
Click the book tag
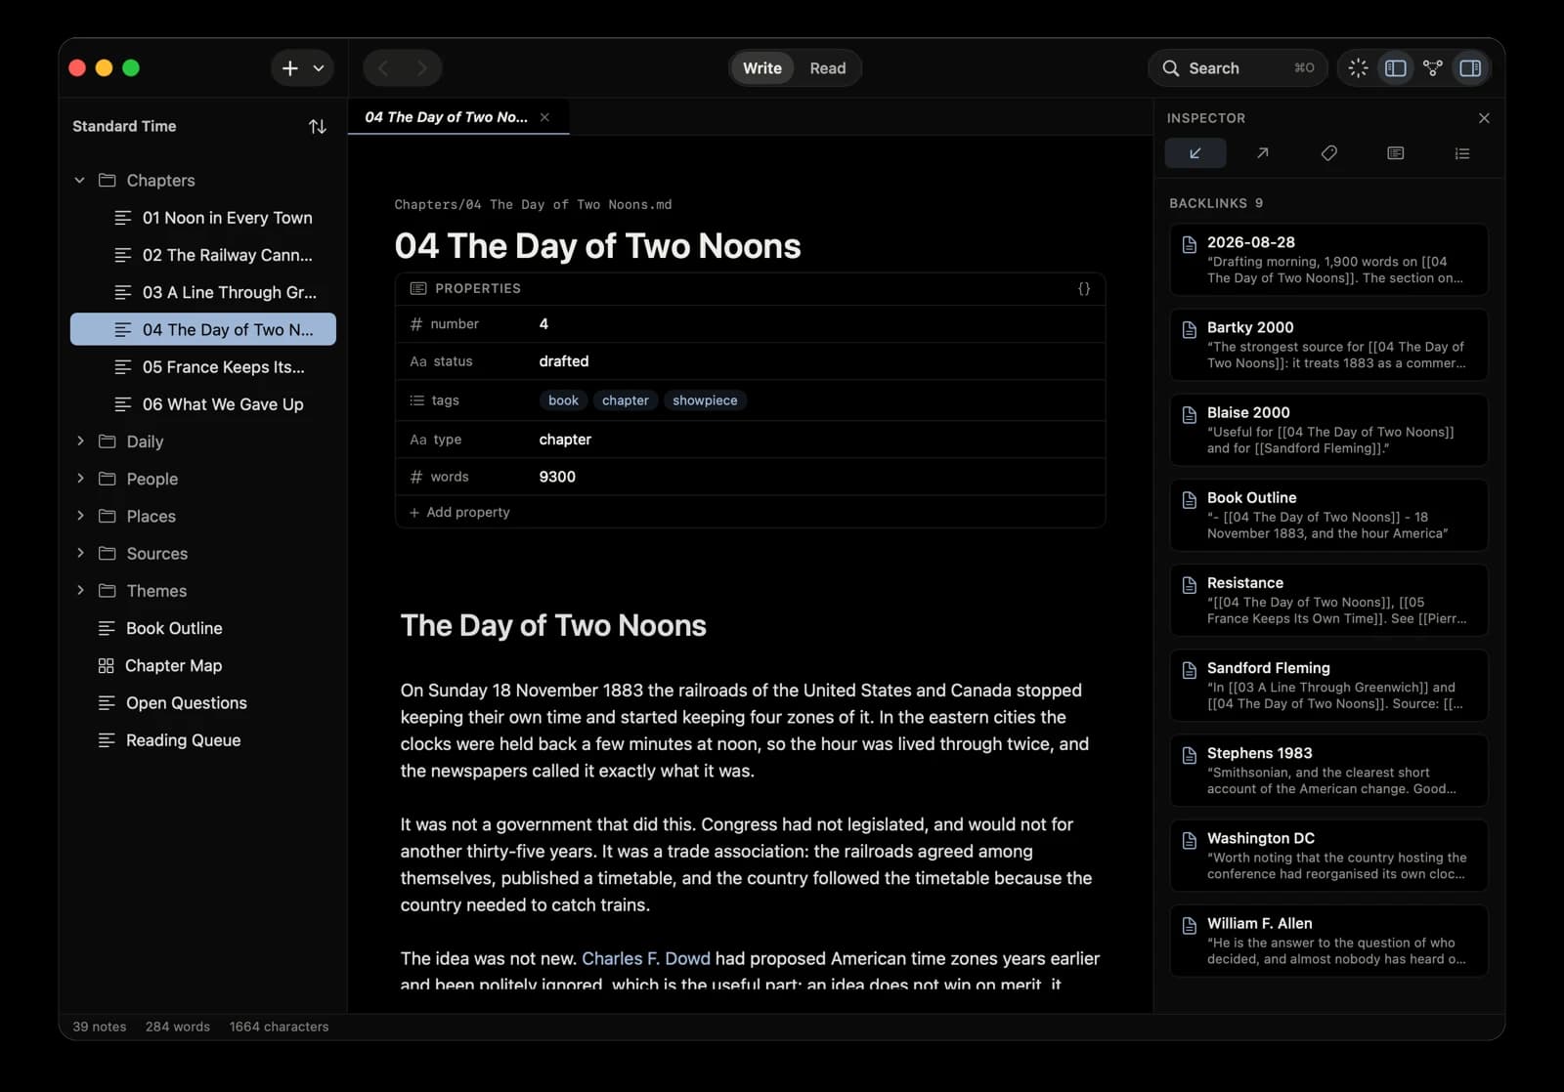coord(563,400)
